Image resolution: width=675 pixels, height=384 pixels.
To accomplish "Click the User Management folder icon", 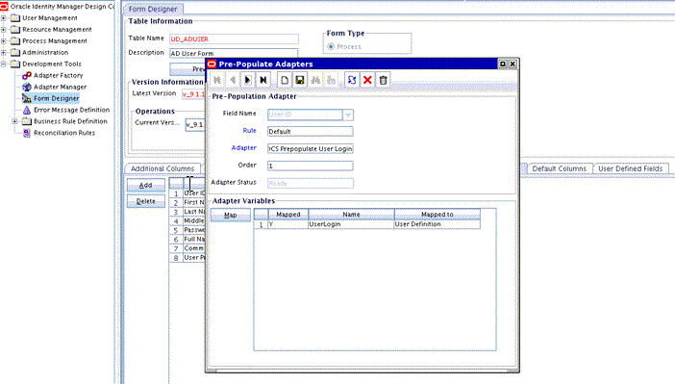I will click(x=15, y=18).
